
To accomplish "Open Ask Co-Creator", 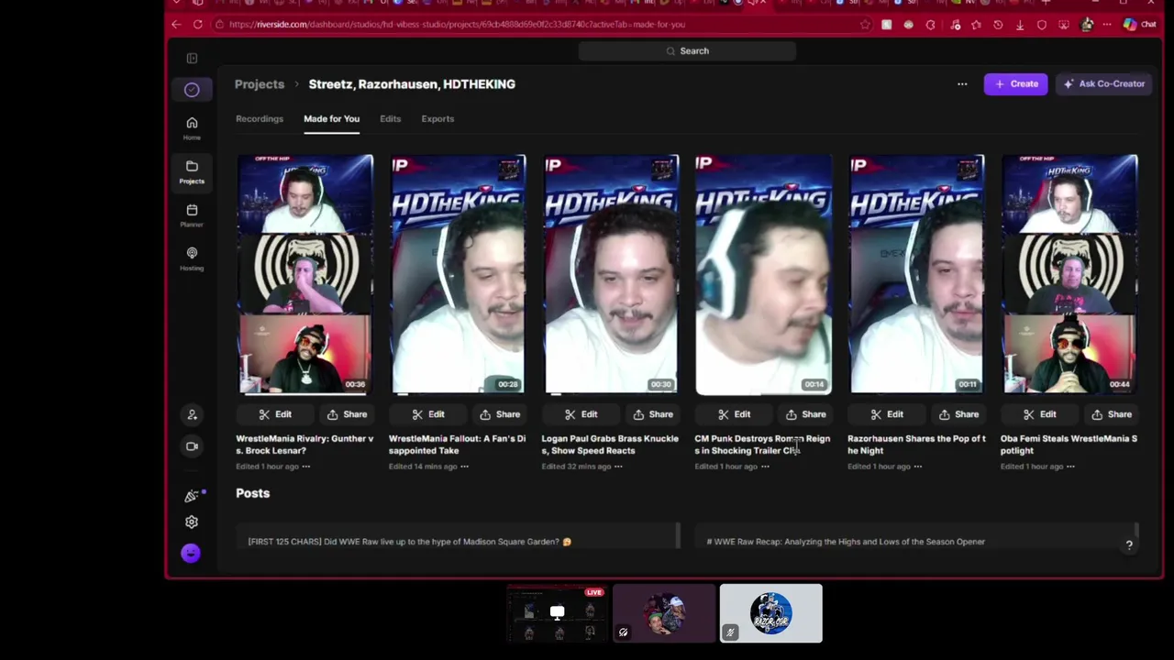I will pos(1104,84).
